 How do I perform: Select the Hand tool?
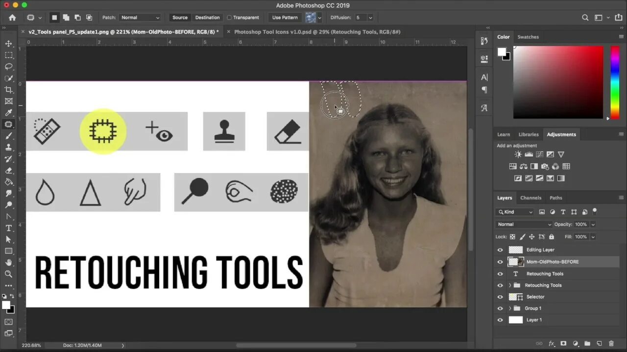click(8, 263)
